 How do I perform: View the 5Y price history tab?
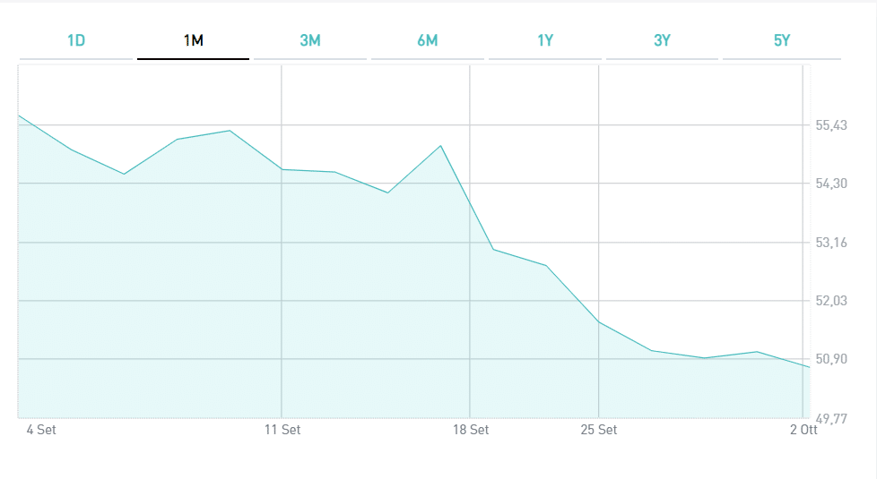click(781, 40)
